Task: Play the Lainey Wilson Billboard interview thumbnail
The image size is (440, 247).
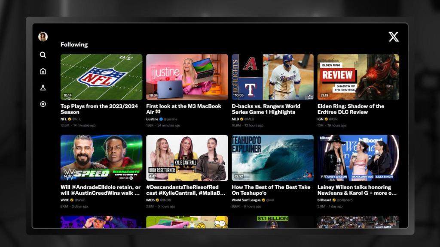Action: point(358,158)
